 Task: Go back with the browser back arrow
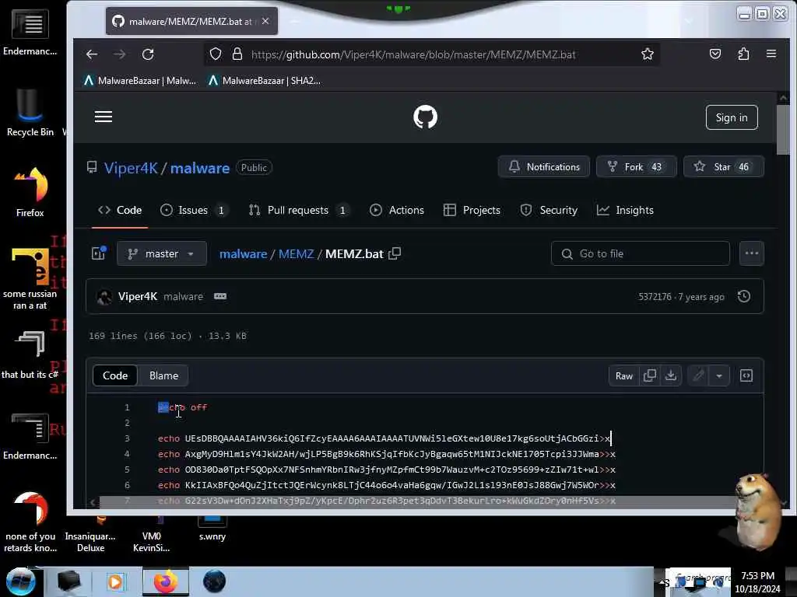pyautogui.click(x=92, y=54)
